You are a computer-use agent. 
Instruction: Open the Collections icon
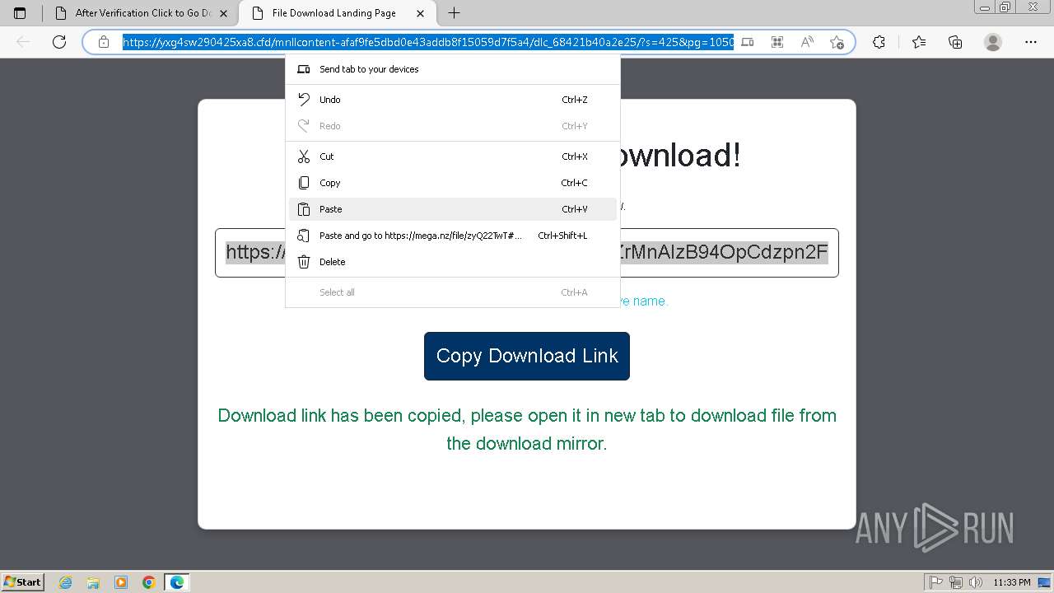(955, 42)
